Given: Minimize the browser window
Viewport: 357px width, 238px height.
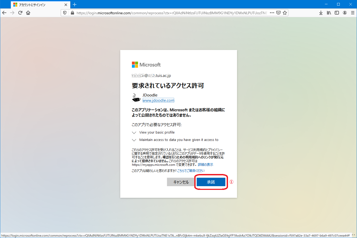Looking at the screenshot, I should point(326,4).
